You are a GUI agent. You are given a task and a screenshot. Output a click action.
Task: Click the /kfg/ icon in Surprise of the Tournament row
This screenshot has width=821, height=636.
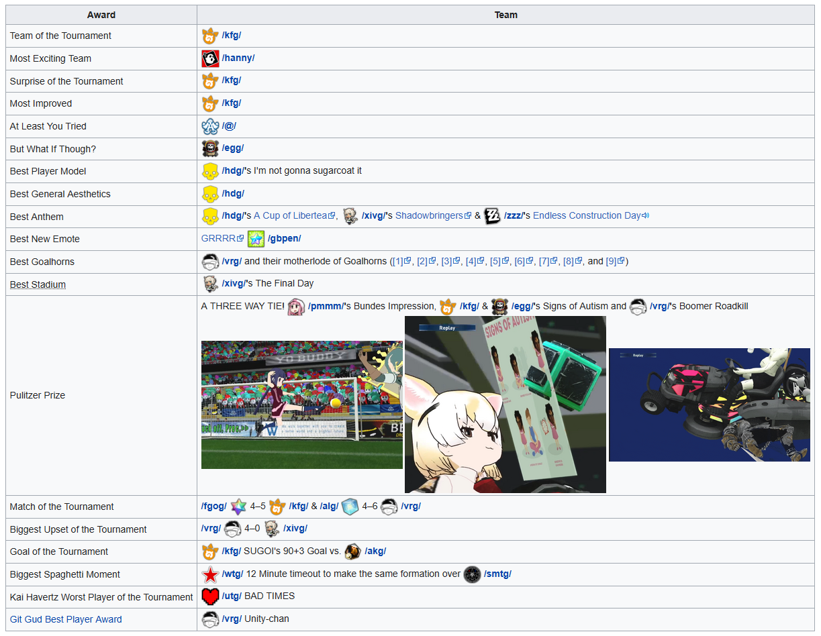pyautogui.click(x=210, y=81)
